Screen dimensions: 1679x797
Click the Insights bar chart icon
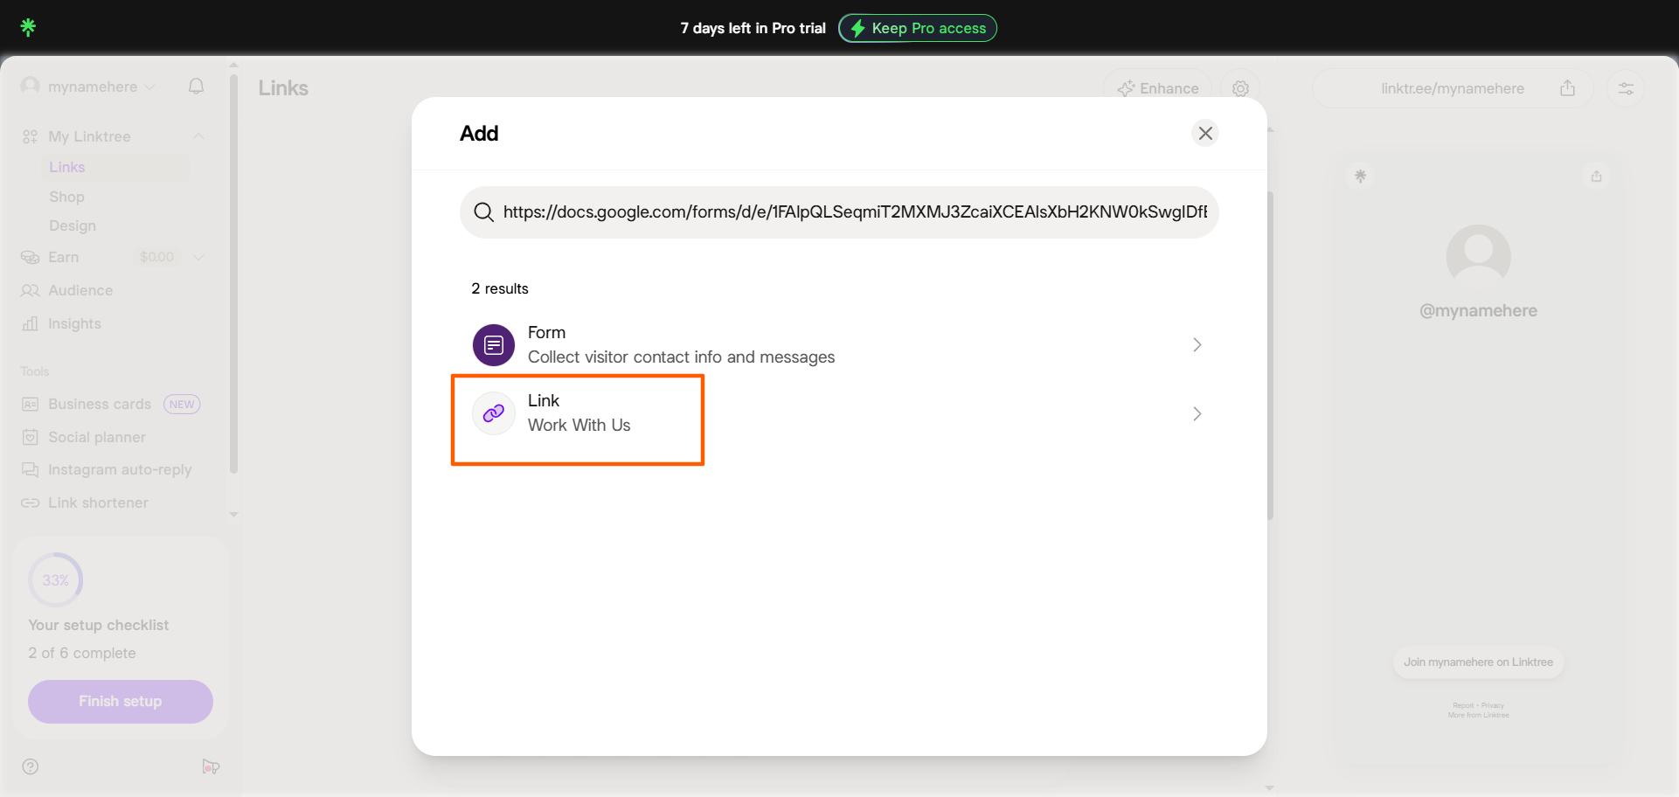pyautogui.click(x=30, y=323)
